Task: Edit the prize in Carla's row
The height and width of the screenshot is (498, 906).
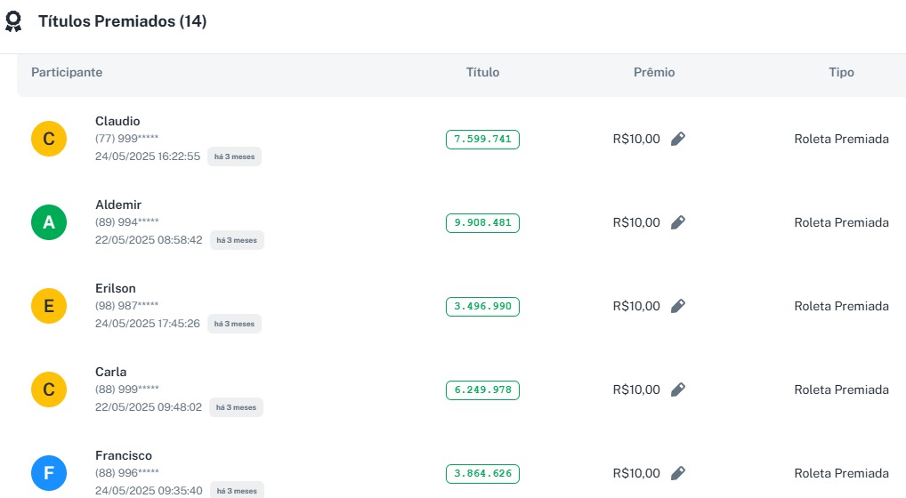Action: point(678,390)
